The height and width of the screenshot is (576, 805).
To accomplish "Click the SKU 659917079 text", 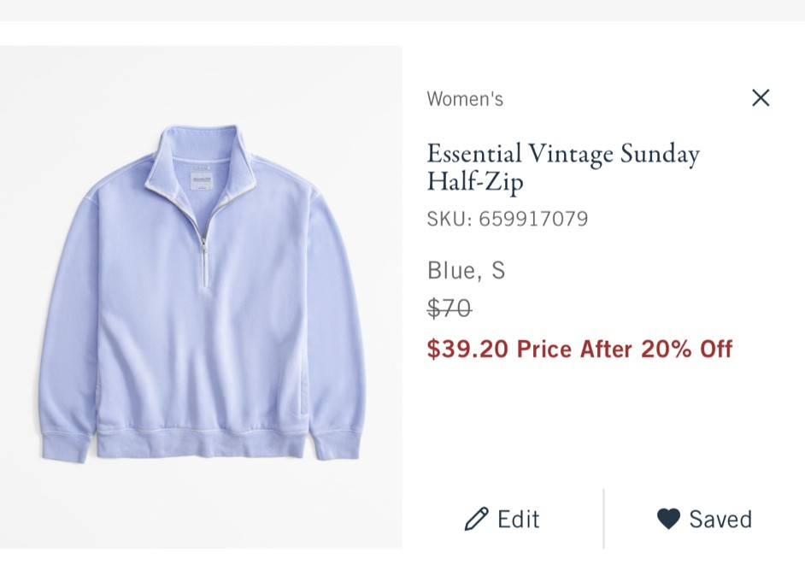I will (507, 218).
